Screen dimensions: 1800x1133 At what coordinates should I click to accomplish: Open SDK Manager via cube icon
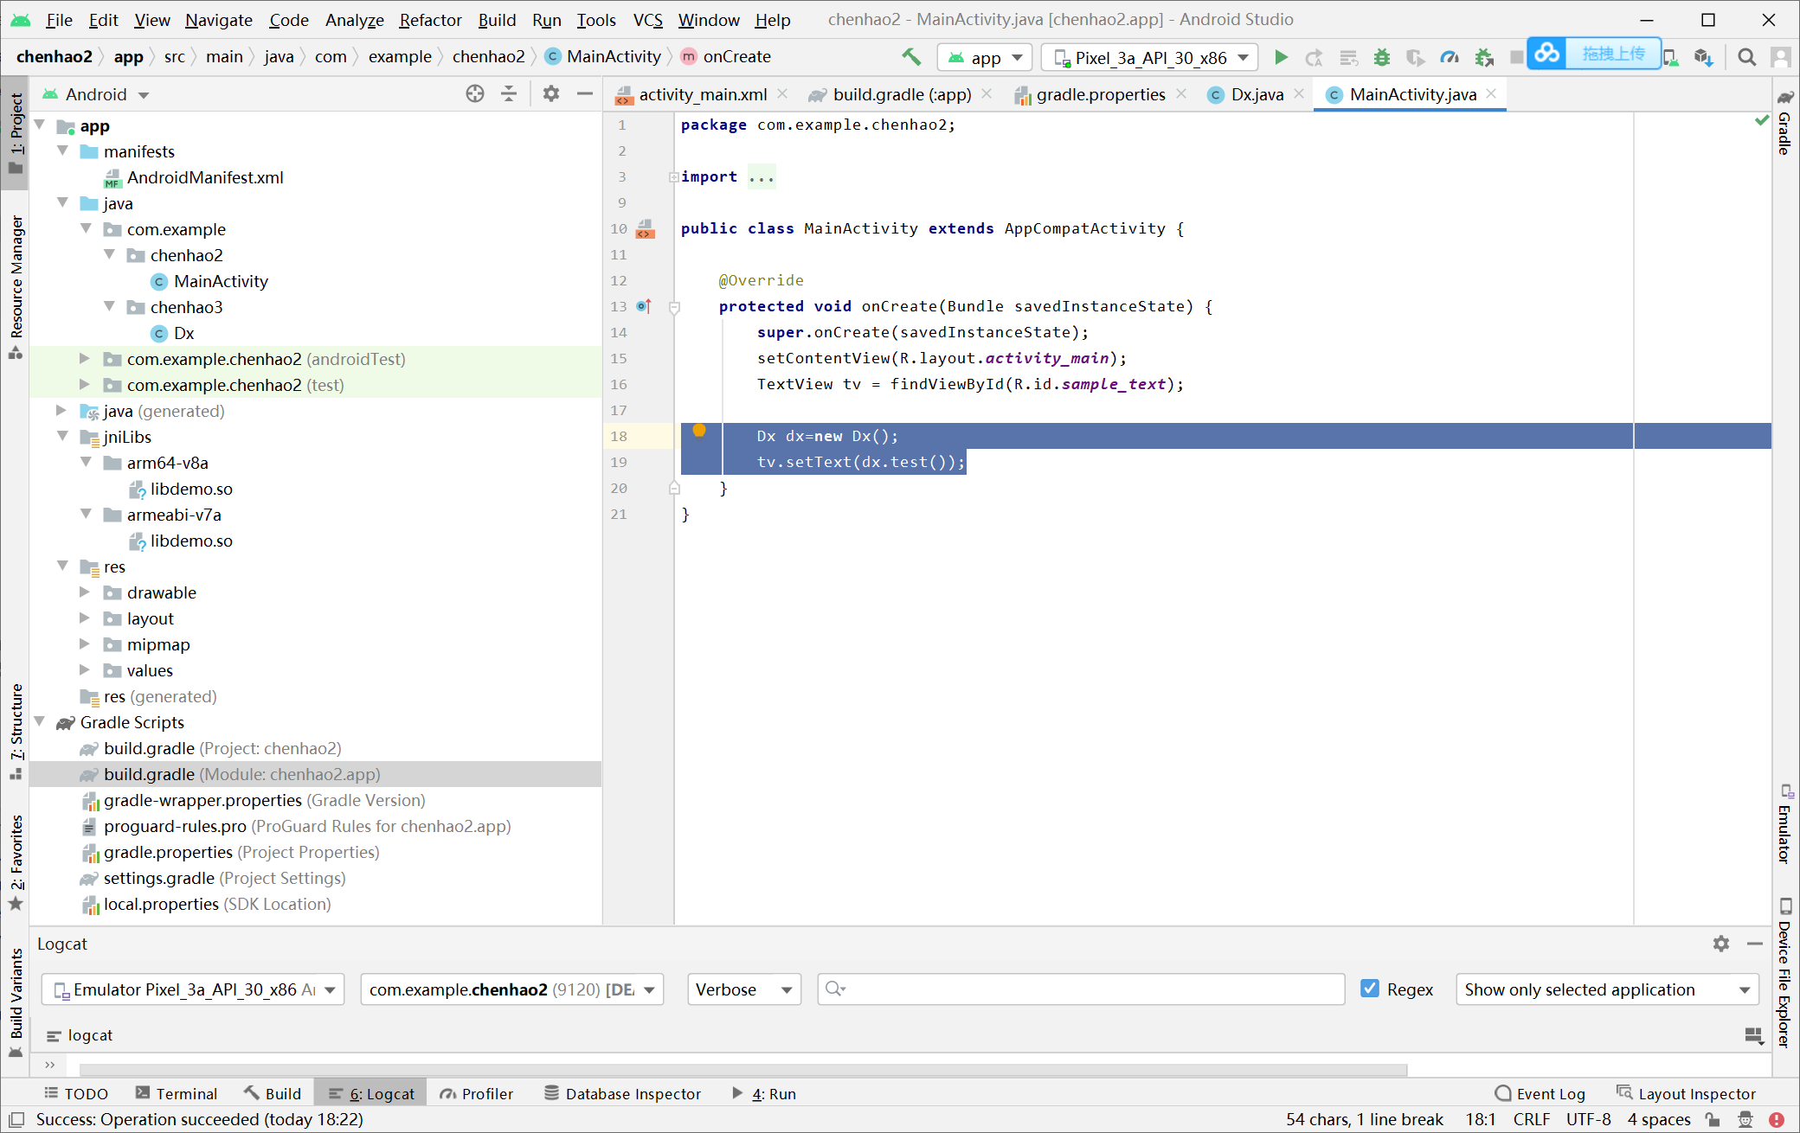point(1705,57)
